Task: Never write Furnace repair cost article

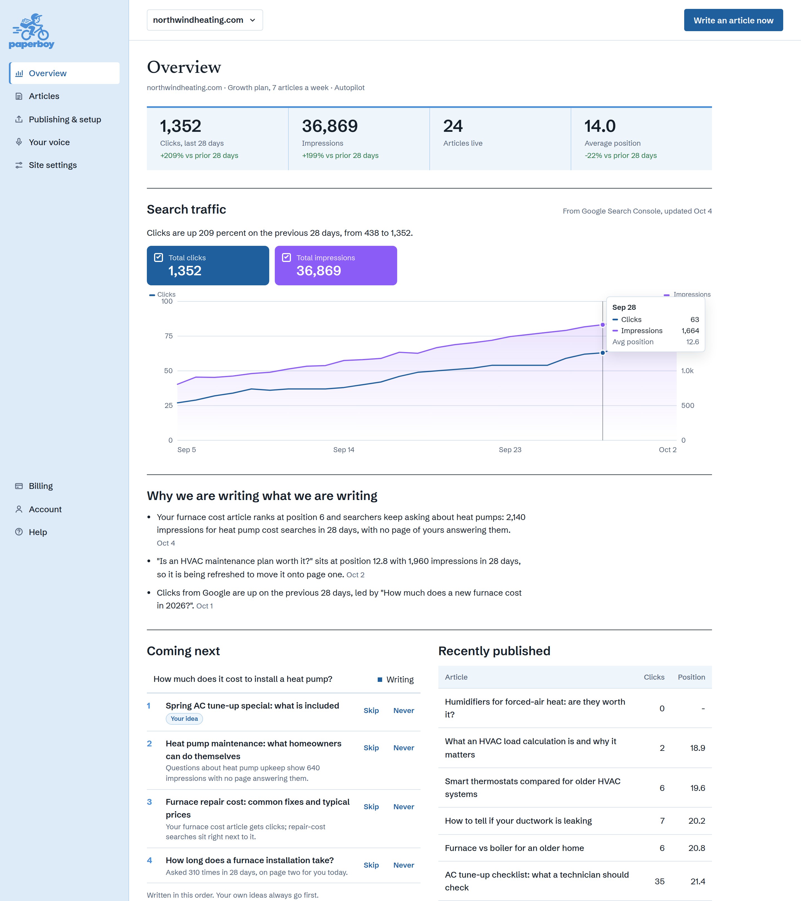Action: coord(403,807)
